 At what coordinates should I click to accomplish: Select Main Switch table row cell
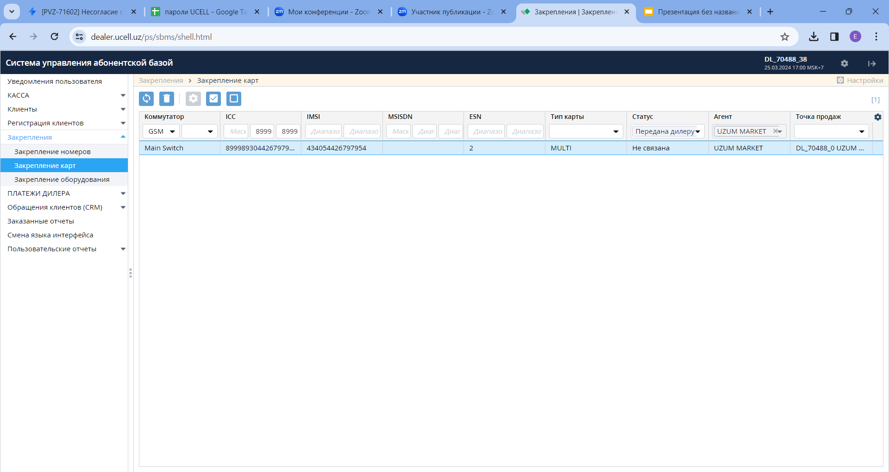pyautogui.click(x=180, y=148)
